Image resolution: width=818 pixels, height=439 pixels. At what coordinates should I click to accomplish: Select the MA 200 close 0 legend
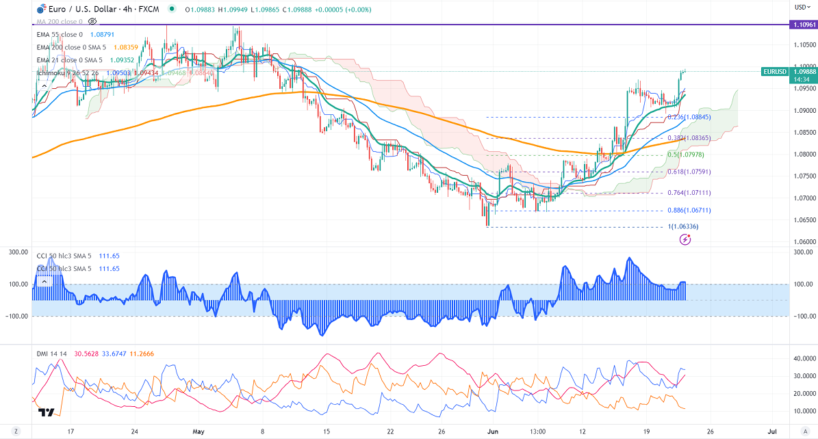point(60,21)
